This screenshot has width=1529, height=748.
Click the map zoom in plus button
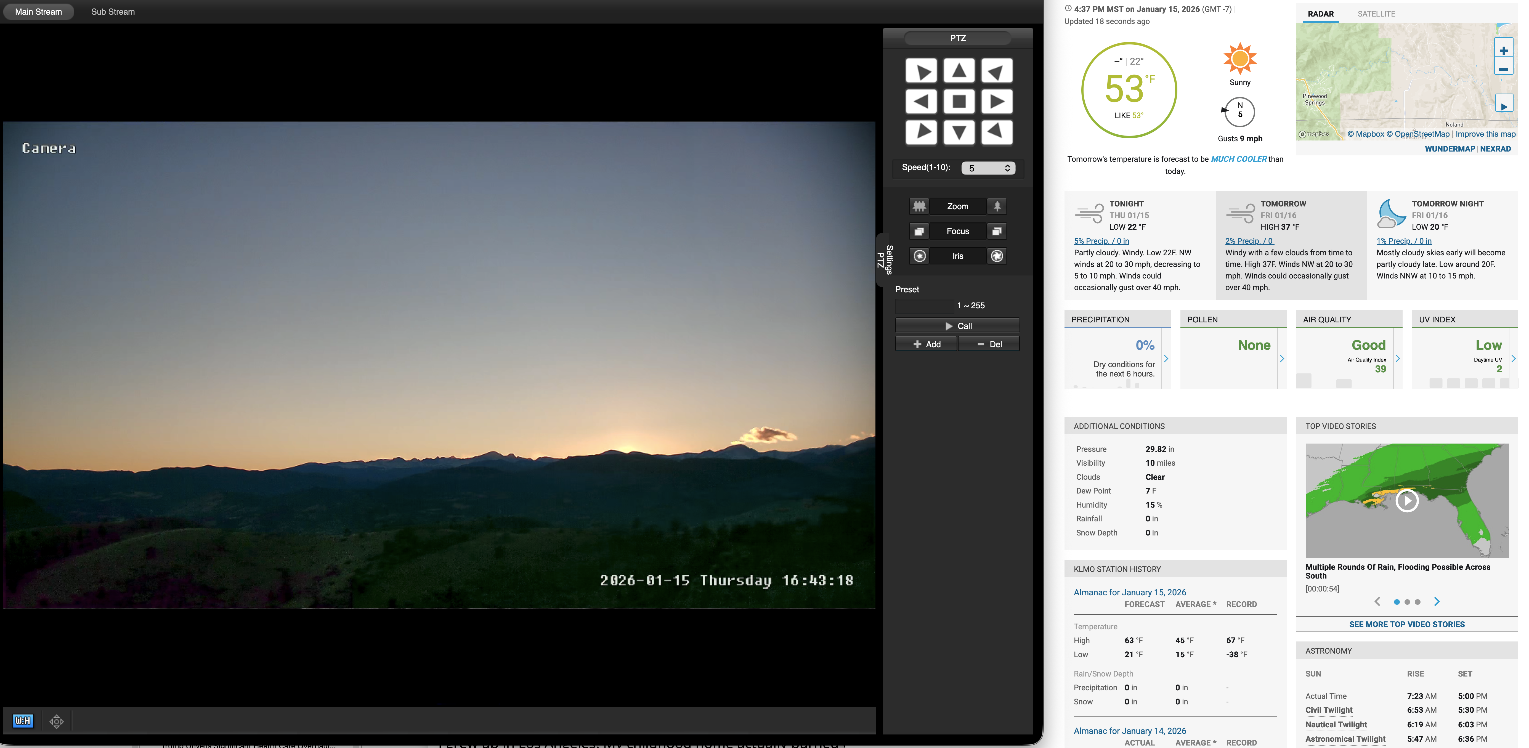(1504, 51)
